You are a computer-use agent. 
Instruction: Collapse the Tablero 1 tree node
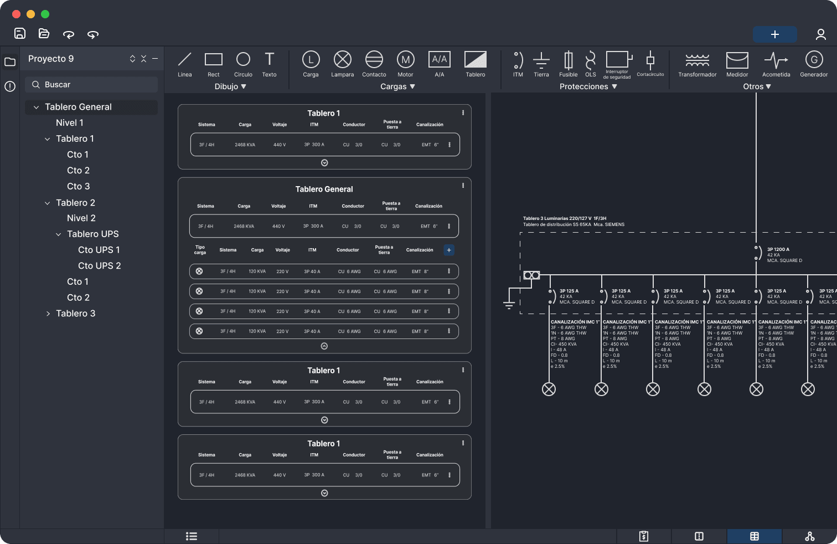48,139
